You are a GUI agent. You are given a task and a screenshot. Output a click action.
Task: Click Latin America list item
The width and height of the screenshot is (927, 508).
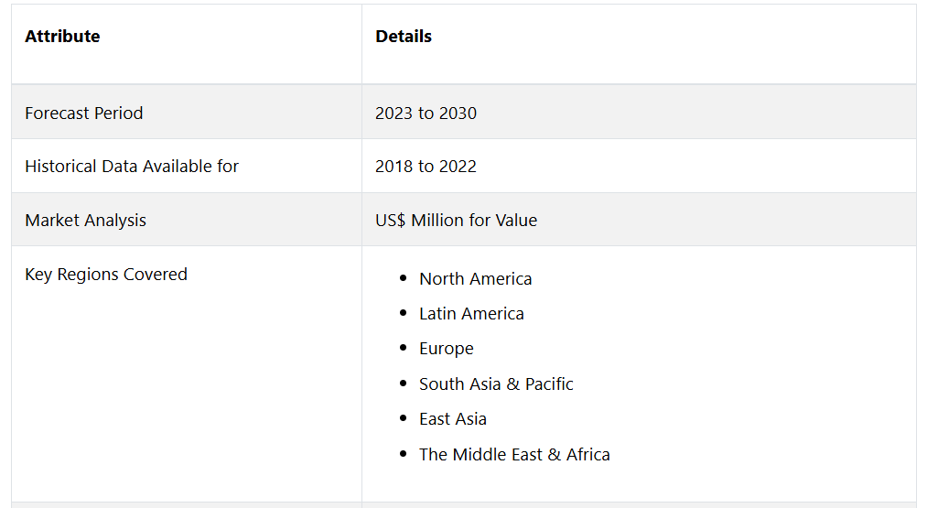pyautogui.click(x=471, y=314)
